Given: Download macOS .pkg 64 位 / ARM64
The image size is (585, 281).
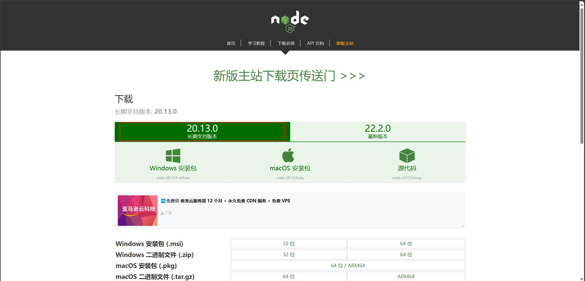Looking at the screenshot, I should tap(348, 265).
